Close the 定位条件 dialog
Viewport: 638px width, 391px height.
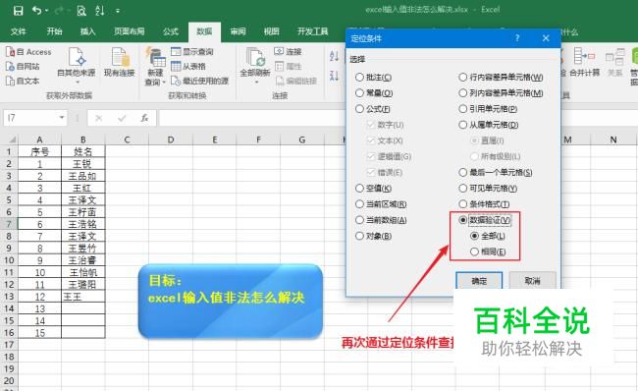546,38
